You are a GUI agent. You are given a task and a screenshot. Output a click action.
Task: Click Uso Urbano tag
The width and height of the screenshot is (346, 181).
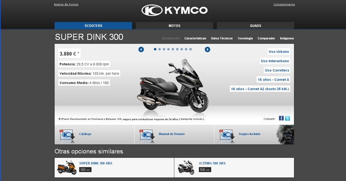[279, 52]
